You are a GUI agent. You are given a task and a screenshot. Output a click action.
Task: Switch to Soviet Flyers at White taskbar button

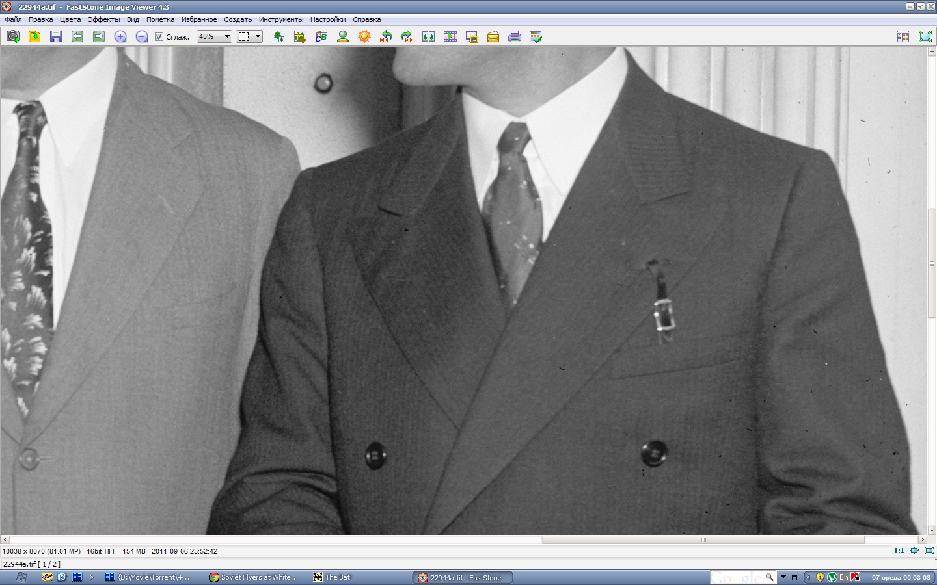pyautogui.click(x=254, y=577)
